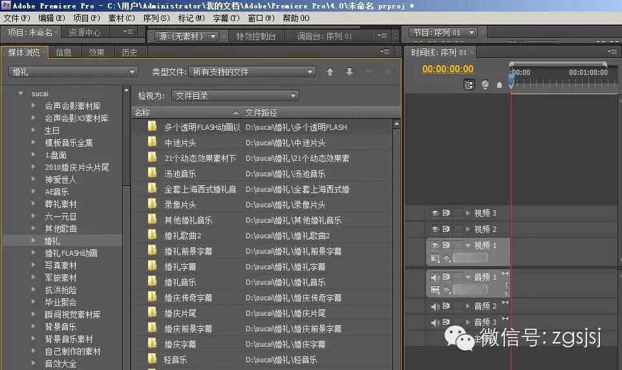Open the 源:(无素材) dropdown arrow
The image size is (622, 370).
[x=213, y=36]
